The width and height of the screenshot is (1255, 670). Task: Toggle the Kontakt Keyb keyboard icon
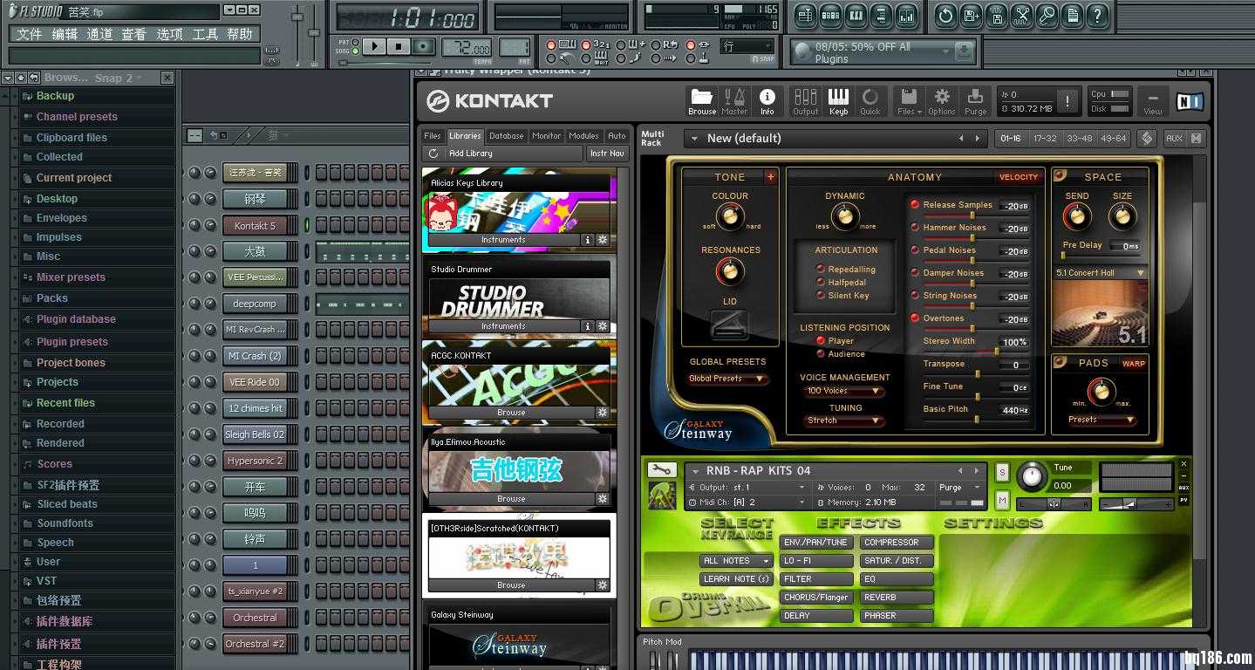click(838, 101)
